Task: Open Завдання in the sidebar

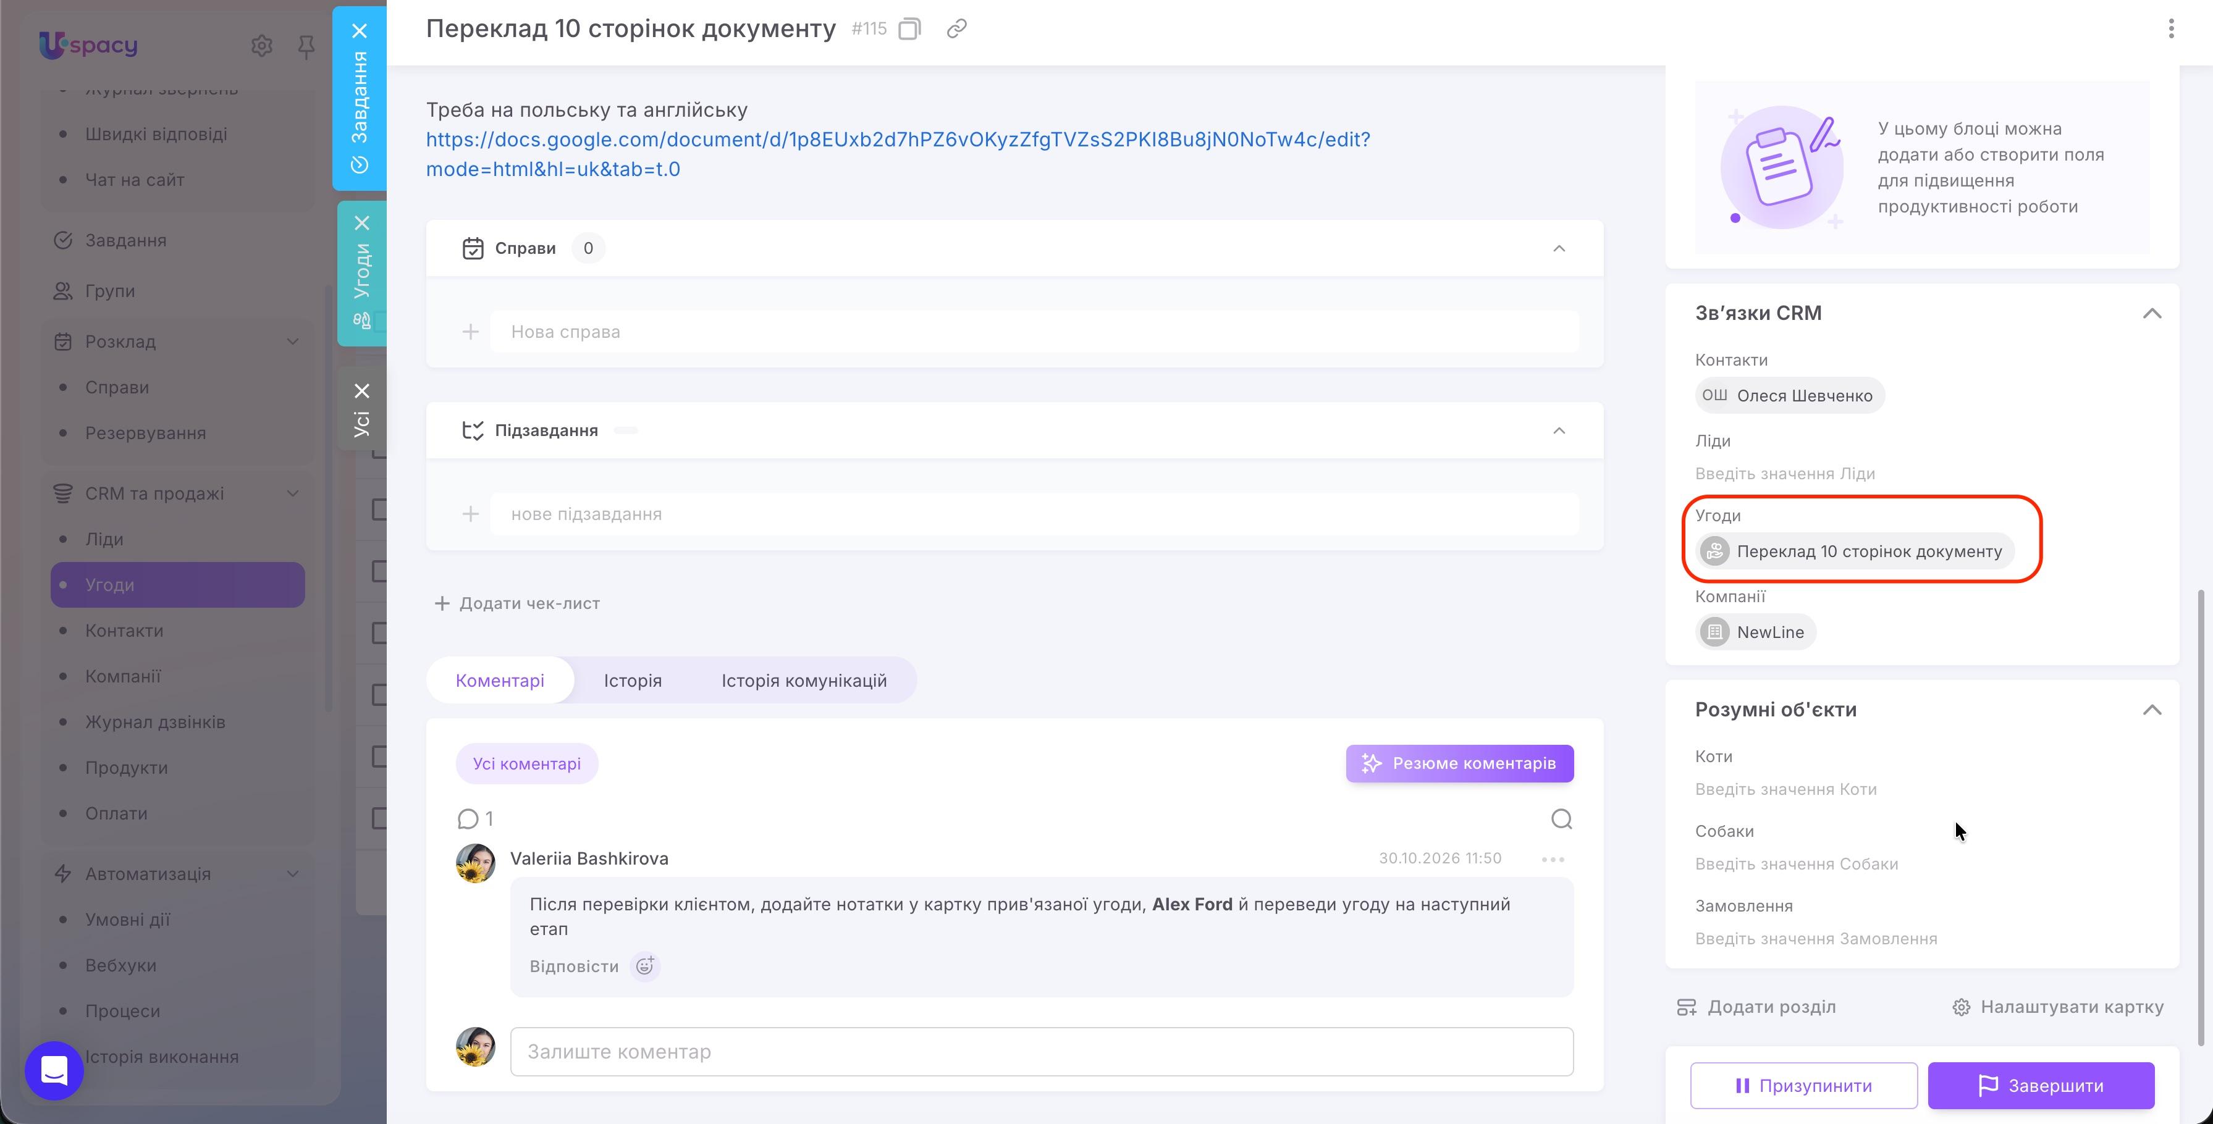Action: click(125, 240)
